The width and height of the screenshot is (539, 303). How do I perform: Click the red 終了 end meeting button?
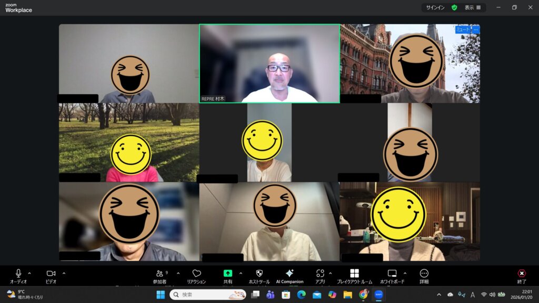[x=521, y=274]
